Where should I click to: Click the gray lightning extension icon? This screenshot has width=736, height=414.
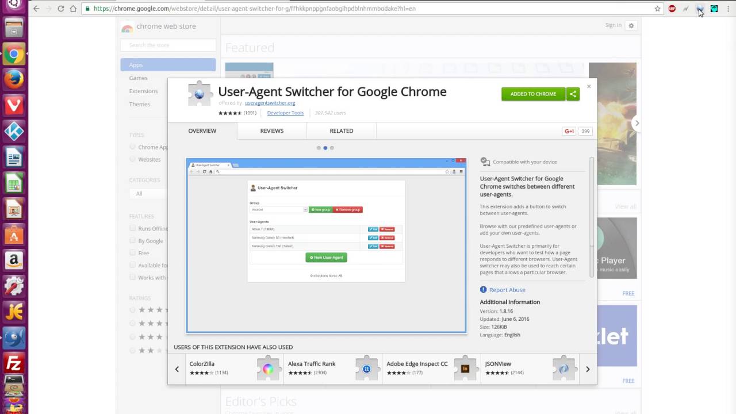click(685, 9)
